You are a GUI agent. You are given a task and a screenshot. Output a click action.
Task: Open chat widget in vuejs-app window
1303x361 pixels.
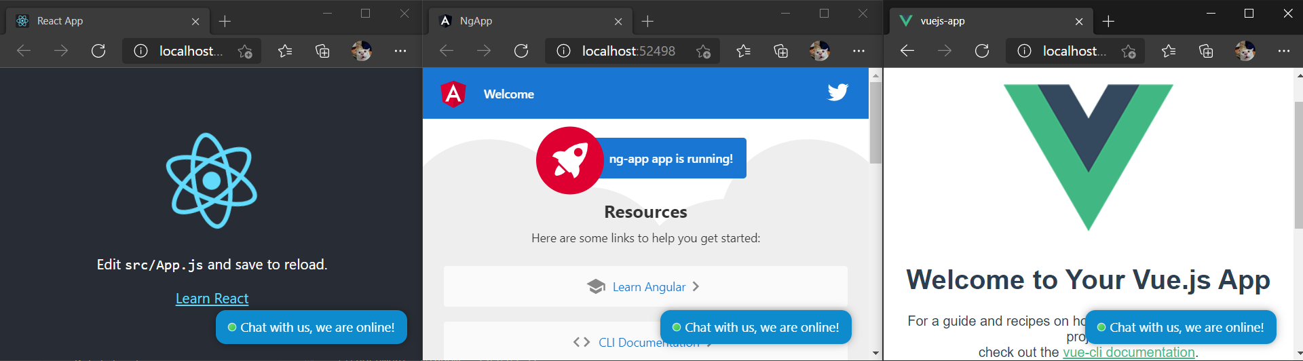coord(1181,327)
